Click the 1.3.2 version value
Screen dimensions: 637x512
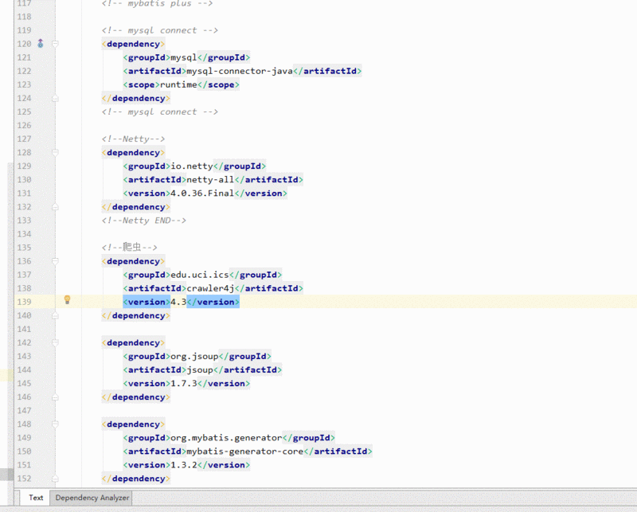click(x=184, y=465)
